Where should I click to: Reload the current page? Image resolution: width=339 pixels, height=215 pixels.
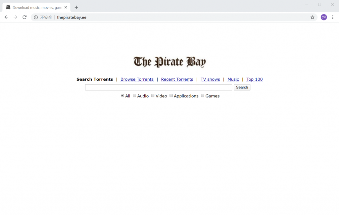24,17
